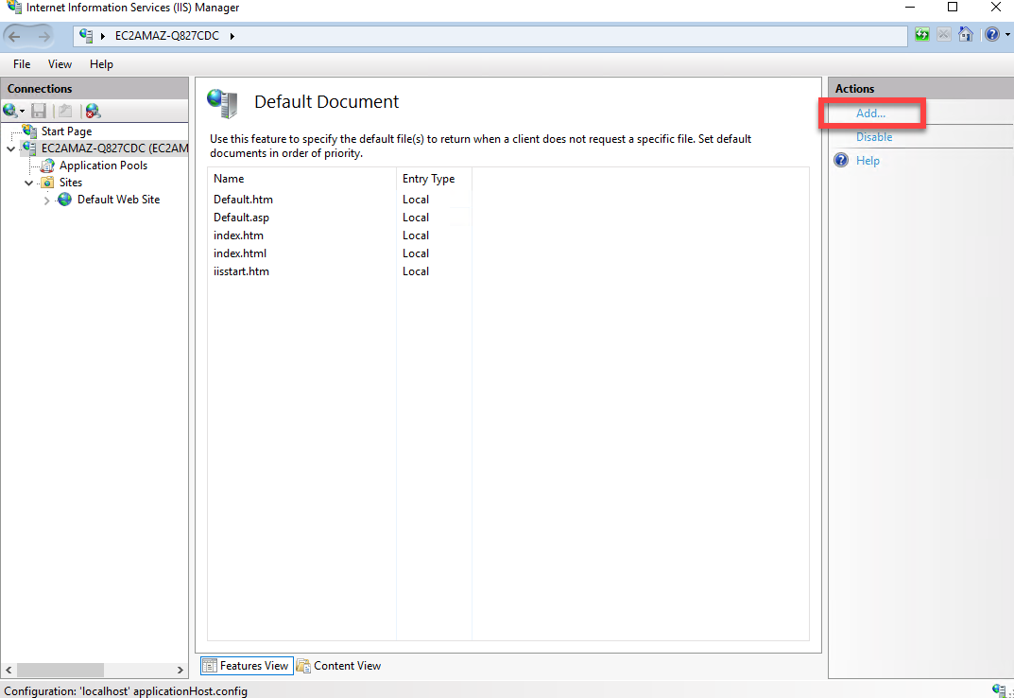Click the Disable action link

873,137
